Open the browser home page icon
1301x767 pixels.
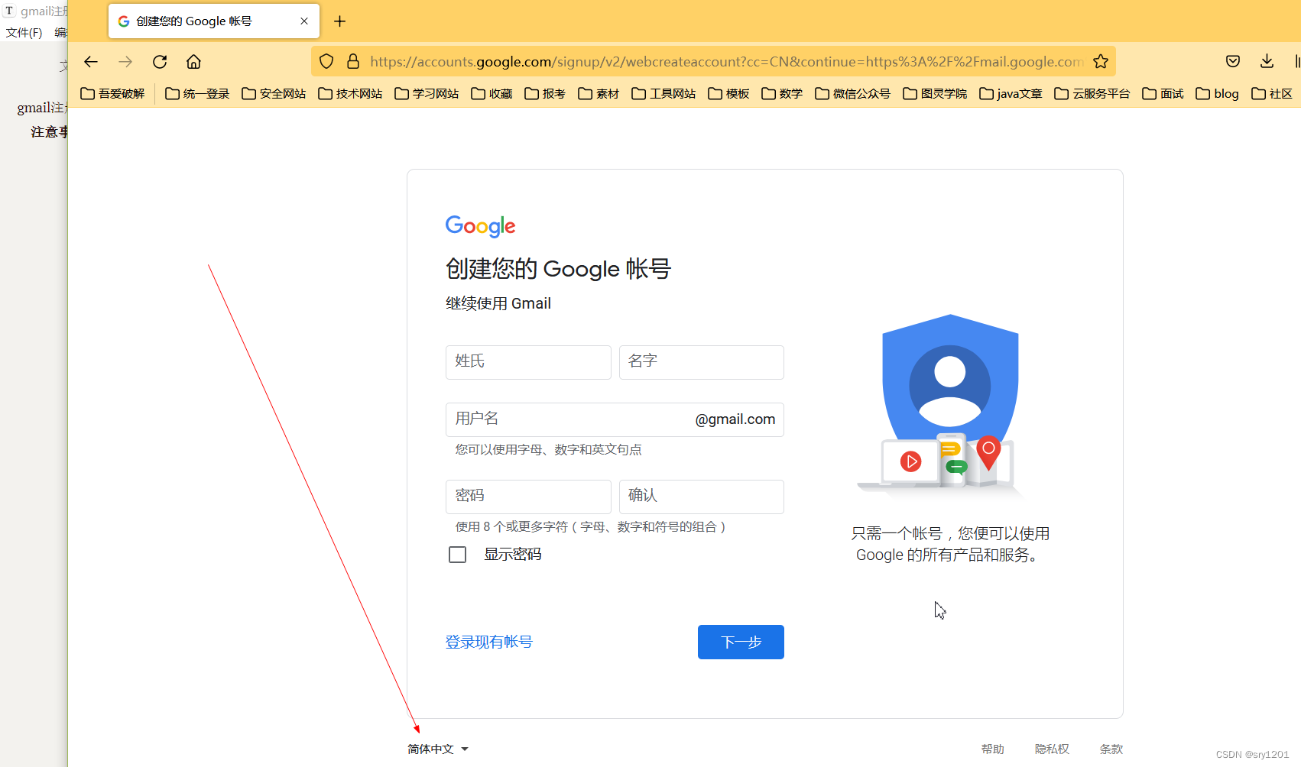(193, 62)
